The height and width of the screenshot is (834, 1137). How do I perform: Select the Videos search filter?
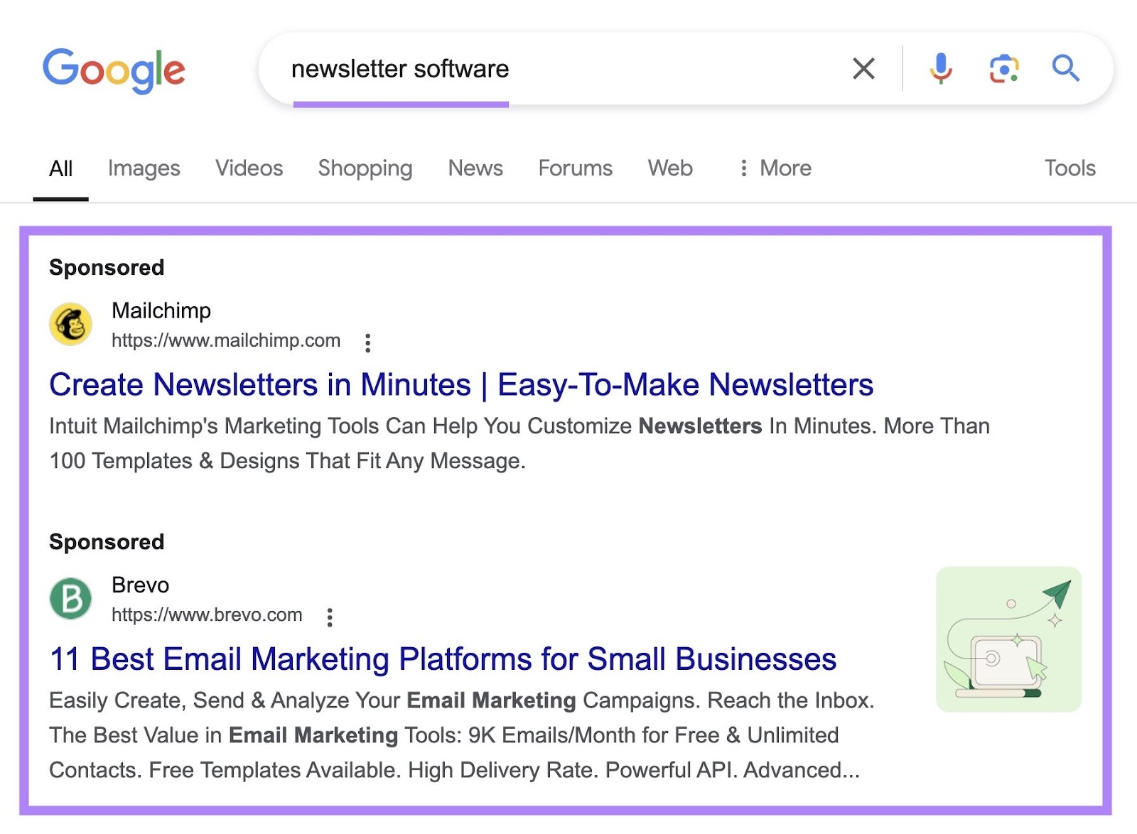[x=248, y=168]
